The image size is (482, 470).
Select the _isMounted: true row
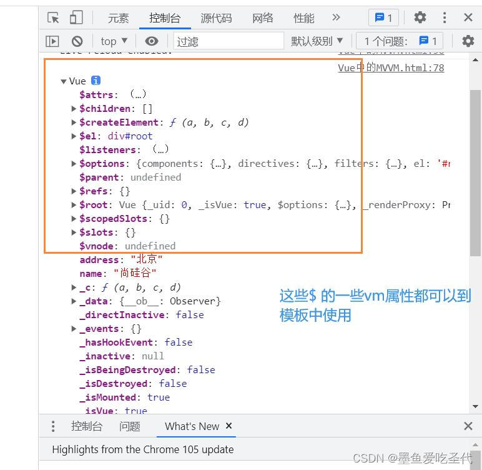click(x=124, y=397)
